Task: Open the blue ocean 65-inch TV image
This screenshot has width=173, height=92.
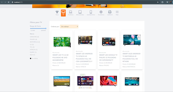Action: [x=132, y=82]
